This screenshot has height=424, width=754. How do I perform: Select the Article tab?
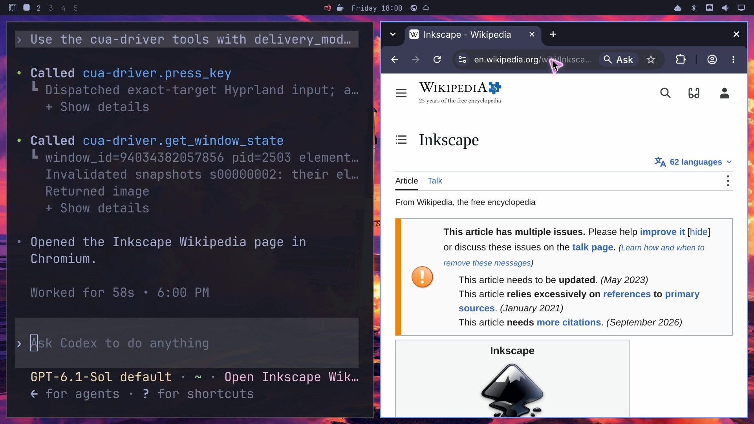click(406, 181)
